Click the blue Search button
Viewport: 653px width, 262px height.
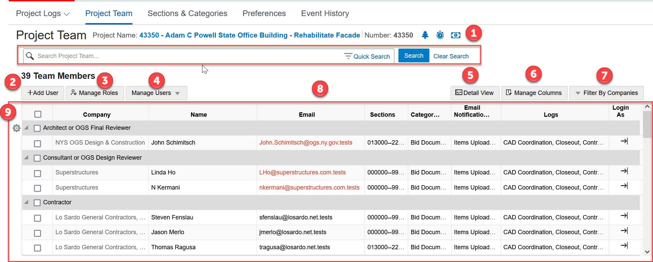click(414, 56)
